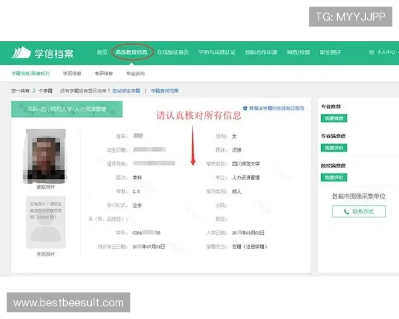Switch to the 学籍信息/图像校对 sub-tab
Viewport: 399px width, 319px height.
tap(31, 73)
